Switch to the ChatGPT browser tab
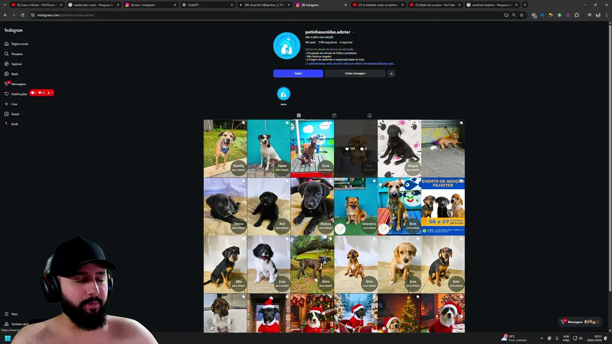Viewport: 612px width, 344px height. tap(208, 5)
